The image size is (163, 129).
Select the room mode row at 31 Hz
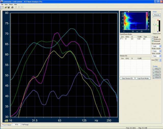pos(135,39)
